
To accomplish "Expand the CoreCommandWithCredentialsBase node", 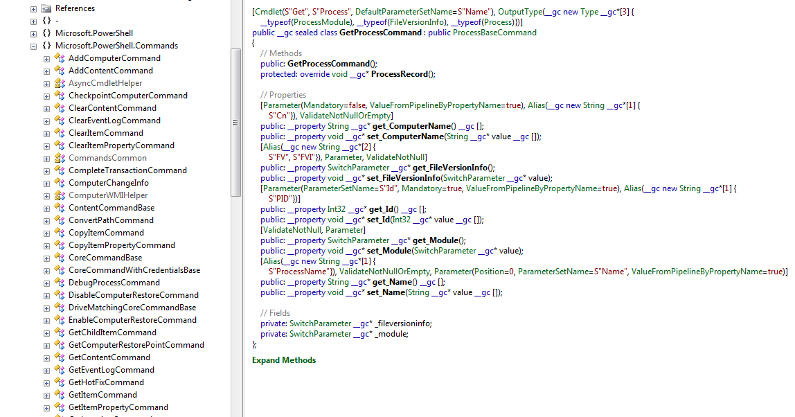I will tap(46, 271).
